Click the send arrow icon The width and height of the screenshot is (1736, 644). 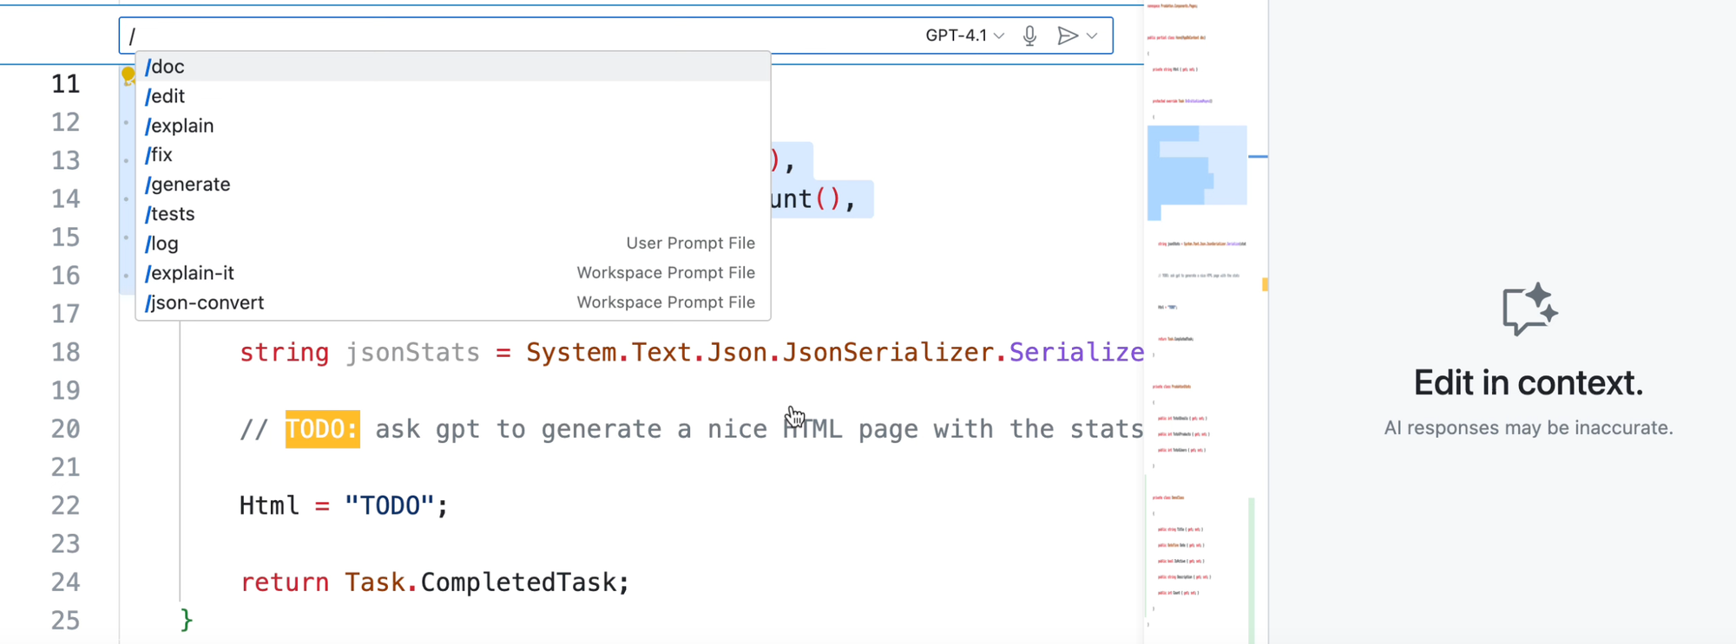(x=1067, y=36)
